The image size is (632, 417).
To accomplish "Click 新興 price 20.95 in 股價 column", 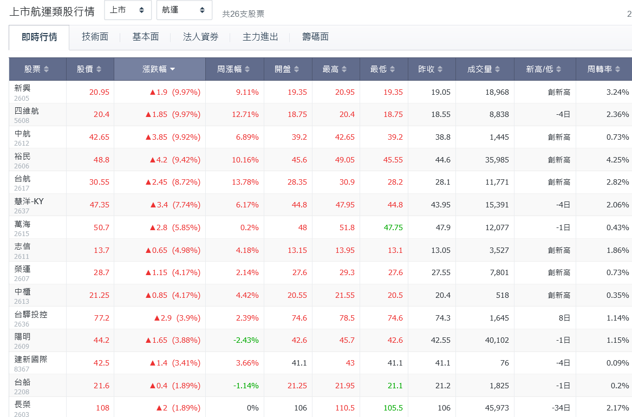I will 99,92.
